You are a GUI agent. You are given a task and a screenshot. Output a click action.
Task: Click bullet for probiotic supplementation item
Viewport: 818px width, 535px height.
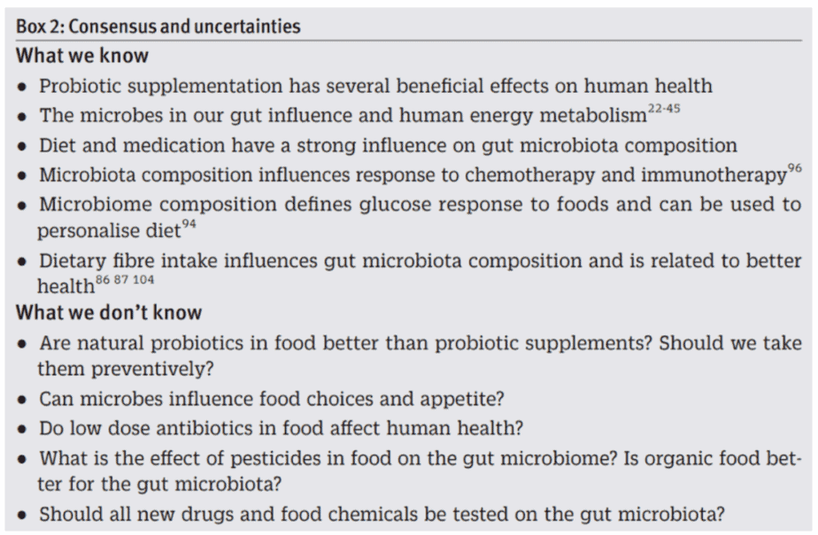coord(22,87)
